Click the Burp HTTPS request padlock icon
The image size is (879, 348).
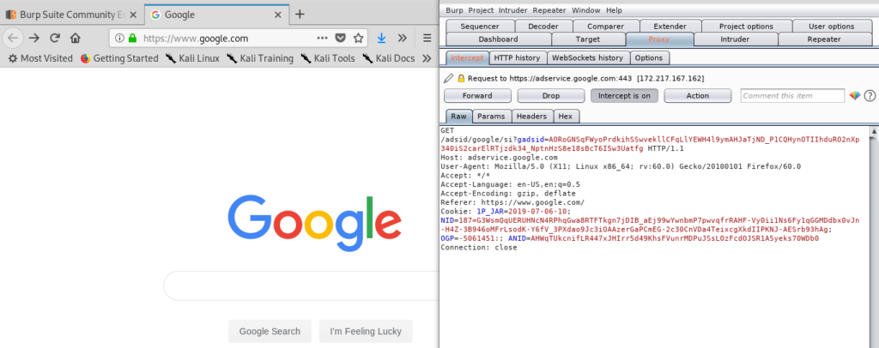tap(461, 78)
